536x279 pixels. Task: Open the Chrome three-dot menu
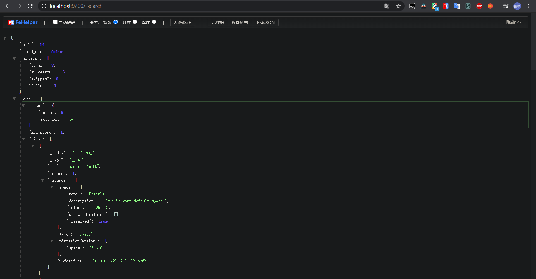528,6
